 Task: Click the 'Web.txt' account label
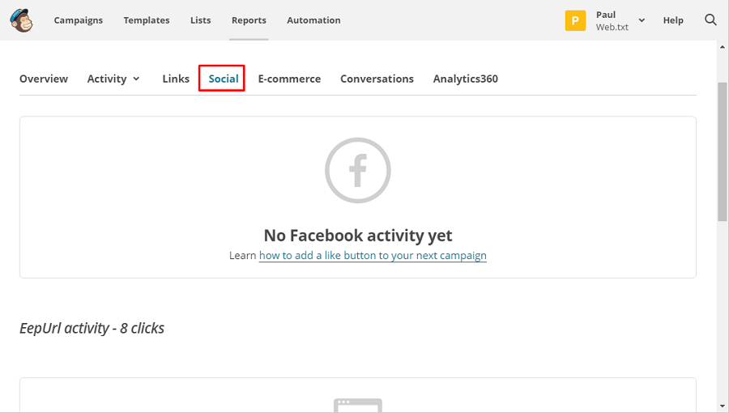click(612, 27)
